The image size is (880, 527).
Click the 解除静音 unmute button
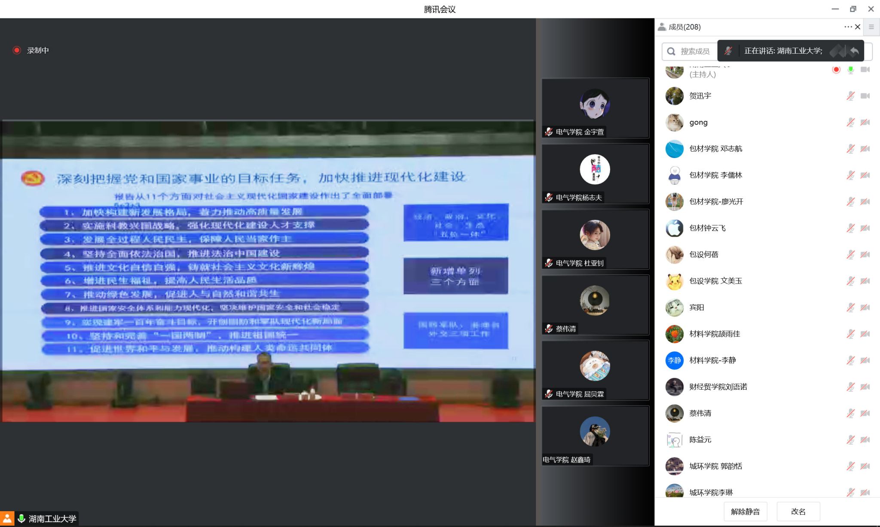[x=745, y=512]
